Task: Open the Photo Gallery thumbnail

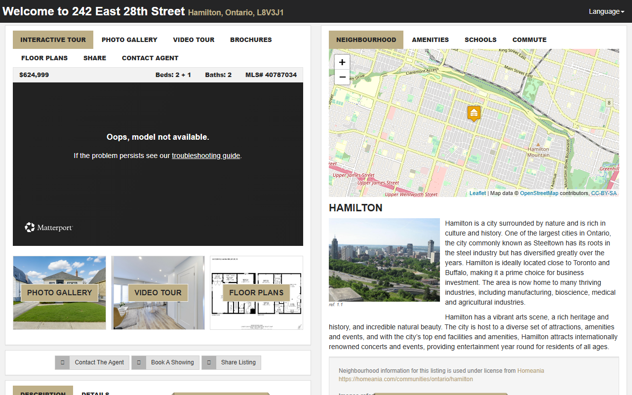Action: click(x=59, y=293)
